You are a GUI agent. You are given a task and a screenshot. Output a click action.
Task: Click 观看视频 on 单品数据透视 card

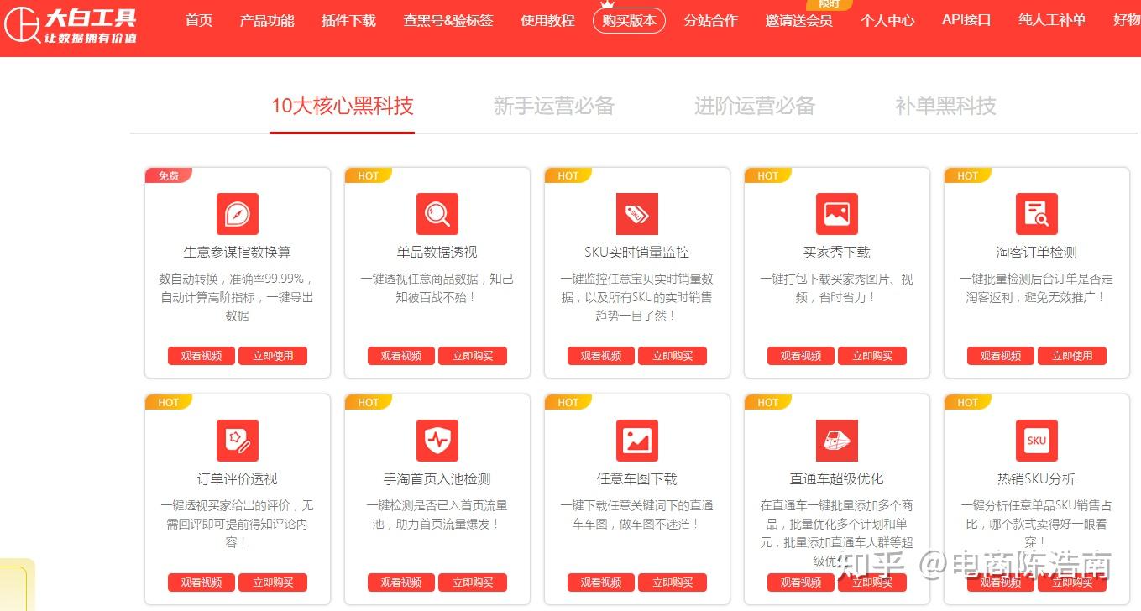tap(401, 356)
